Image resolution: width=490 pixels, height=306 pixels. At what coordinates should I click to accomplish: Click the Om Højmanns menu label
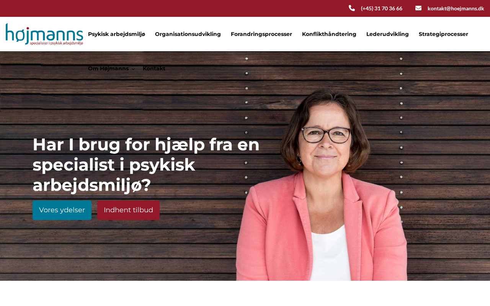click(x=108, y=68)
